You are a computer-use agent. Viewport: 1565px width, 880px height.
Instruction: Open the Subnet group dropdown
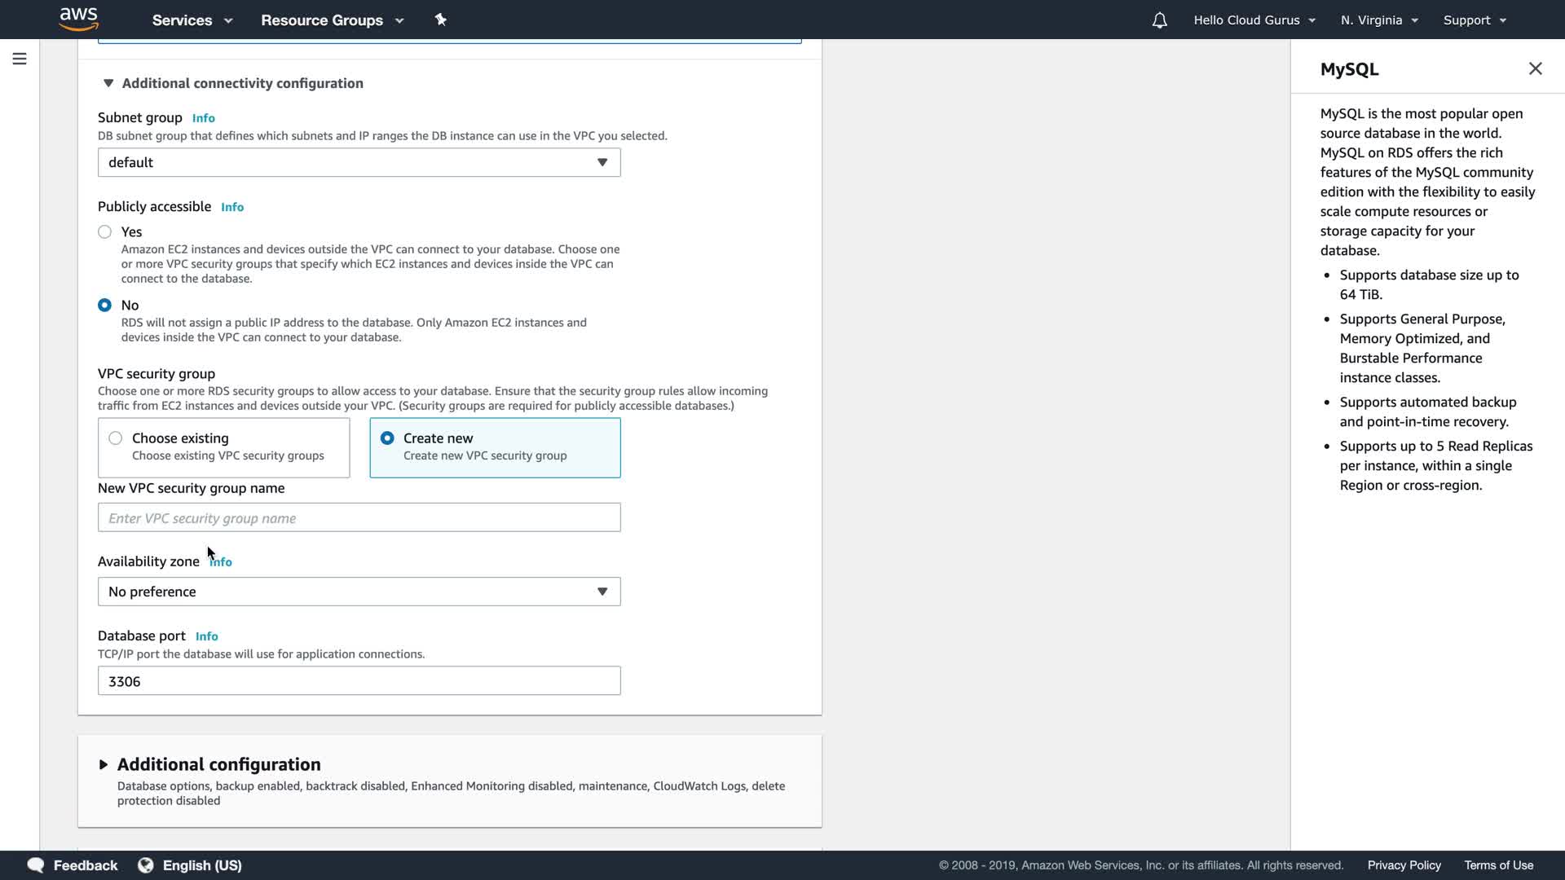point(359,163)
